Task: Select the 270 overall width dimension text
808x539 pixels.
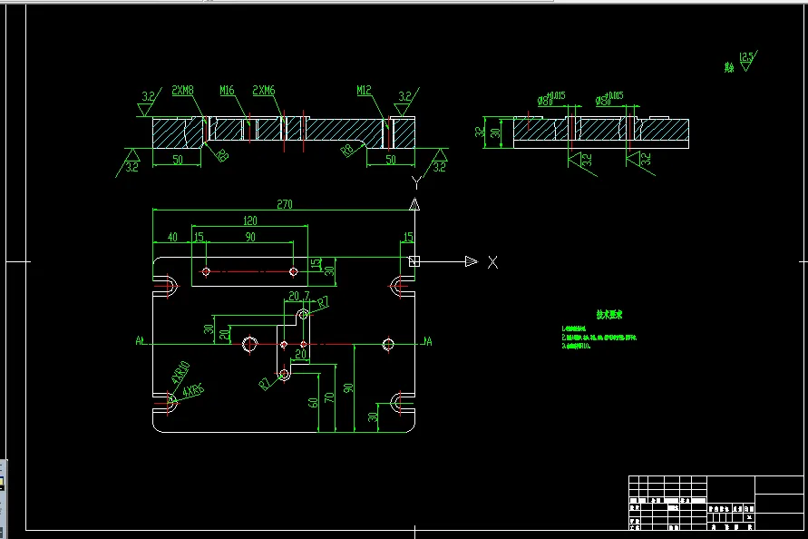Action: [x=285, y=204]
